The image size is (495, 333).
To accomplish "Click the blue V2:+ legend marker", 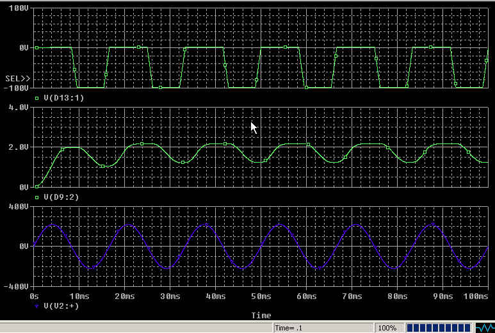I will [37, 306].
